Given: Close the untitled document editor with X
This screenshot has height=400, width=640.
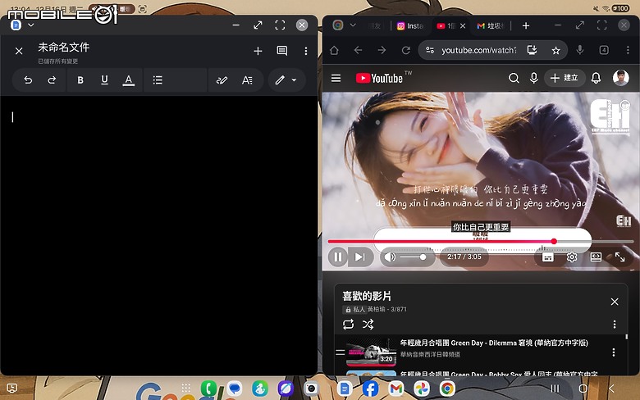Looking at the screenshot, I should coord(19,51).
